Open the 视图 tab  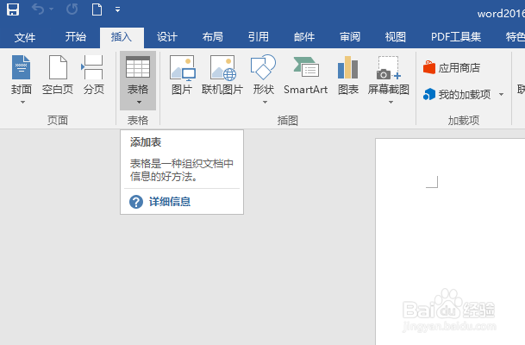point(396,37)
